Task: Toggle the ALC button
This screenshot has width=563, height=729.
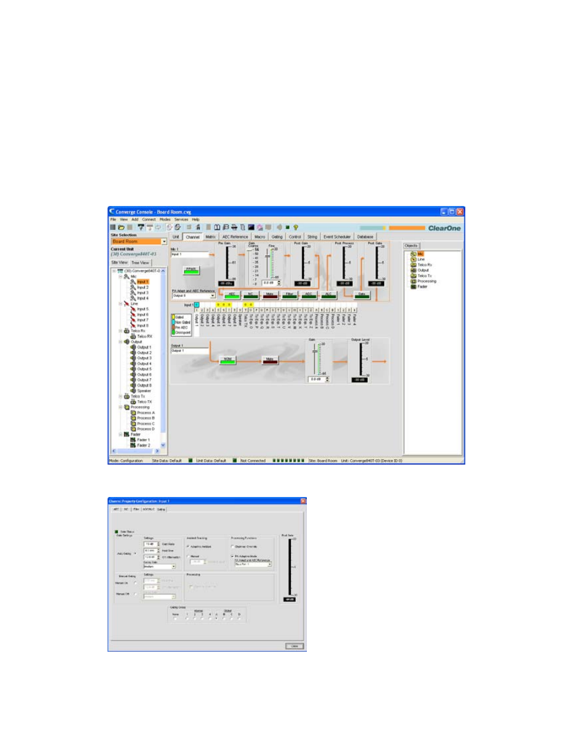Action: [x=328, y=295]
